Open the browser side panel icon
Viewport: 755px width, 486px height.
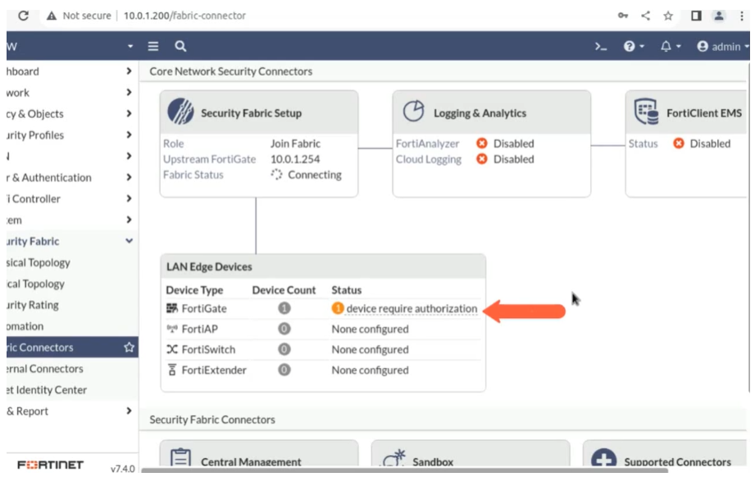click(696, 16)
